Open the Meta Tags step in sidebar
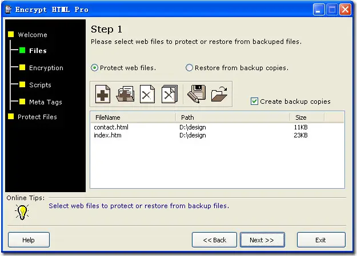This screenshot has width=357, height=256. click(46, 102)
